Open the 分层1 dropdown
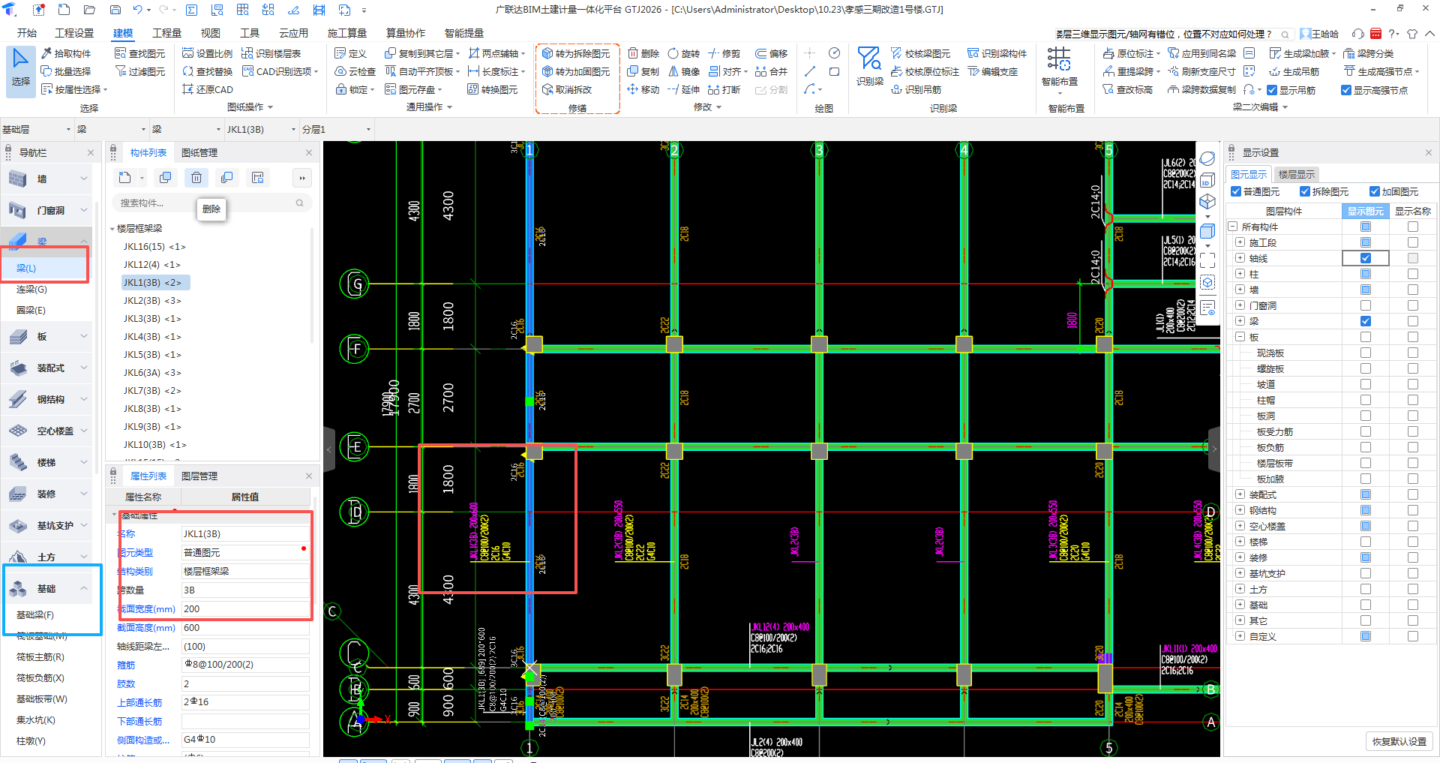The image size is (1440, 763). [337, 129]
